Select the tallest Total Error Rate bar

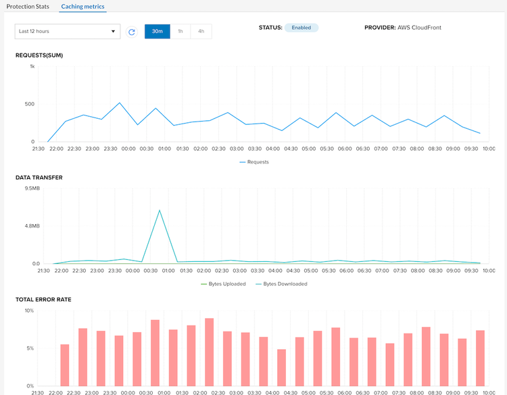(209, 352)
